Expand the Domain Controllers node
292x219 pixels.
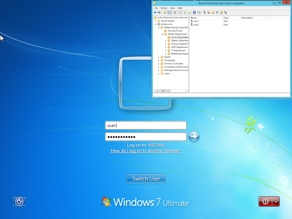[159, 64]
